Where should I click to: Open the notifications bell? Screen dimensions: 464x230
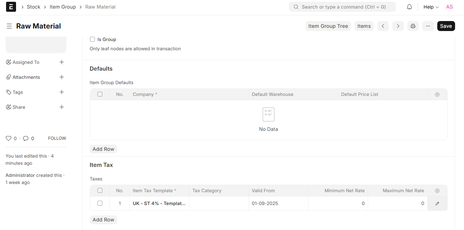pos(409,7)
